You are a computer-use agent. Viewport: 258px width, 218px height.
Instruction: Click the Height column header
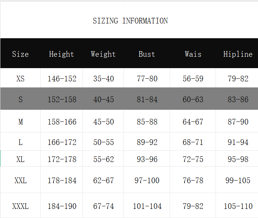61,54
